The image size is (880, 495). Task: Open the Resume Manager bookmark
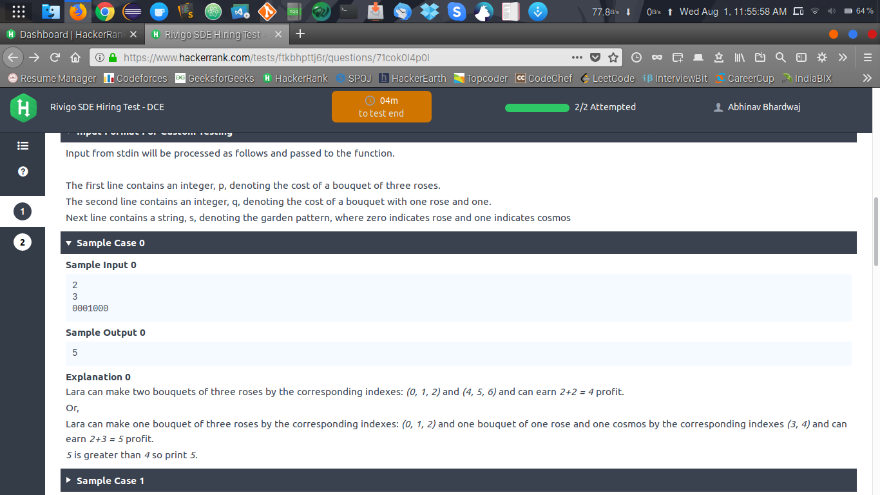[x=52, y=78]
